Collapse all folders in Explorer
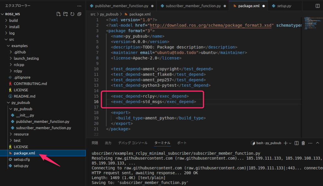 point(79,14)
